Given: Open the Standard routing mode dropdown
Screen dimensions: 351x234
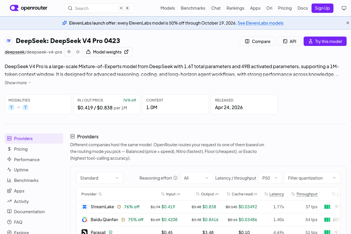Looking at the screenshot, I should 100,178.
